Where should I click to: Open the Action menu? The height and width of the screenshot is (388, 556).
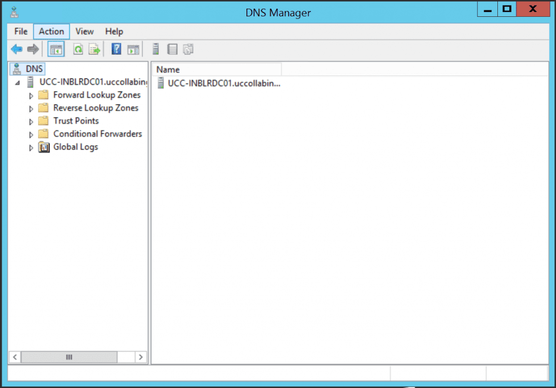(x=51, y=31)
